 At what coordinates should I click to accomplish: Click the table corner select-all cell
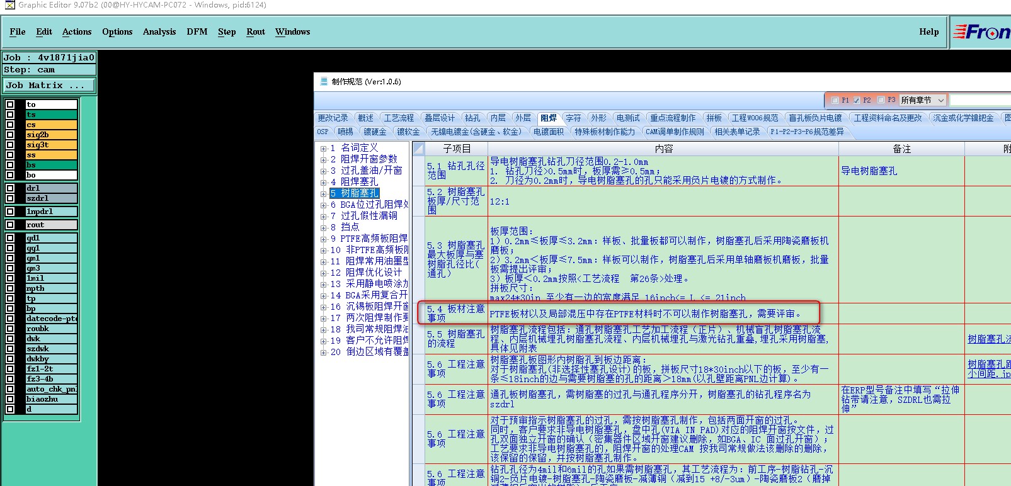(x=419, y=149)
